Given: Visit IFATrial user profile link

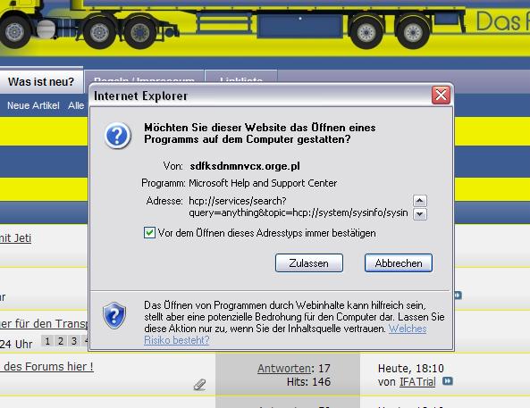Looking at the screenshot, I should pos(417,381).
